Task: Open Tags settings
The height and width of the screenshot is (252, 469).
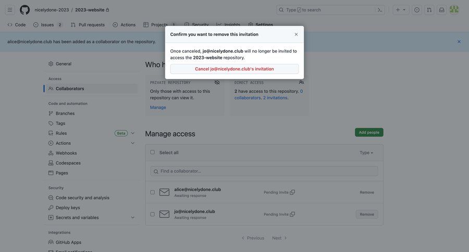Action: click(91, 123)
